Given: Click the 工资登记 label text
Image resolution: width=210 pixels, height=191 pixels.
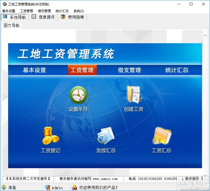Looking at the screenshot, I should pos(51,150).
